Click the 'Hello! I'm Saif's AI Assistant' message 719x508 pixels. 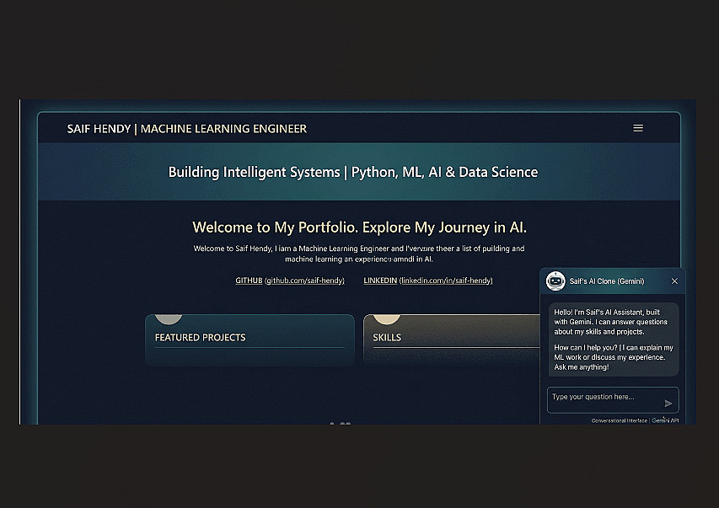coord(610,322)
